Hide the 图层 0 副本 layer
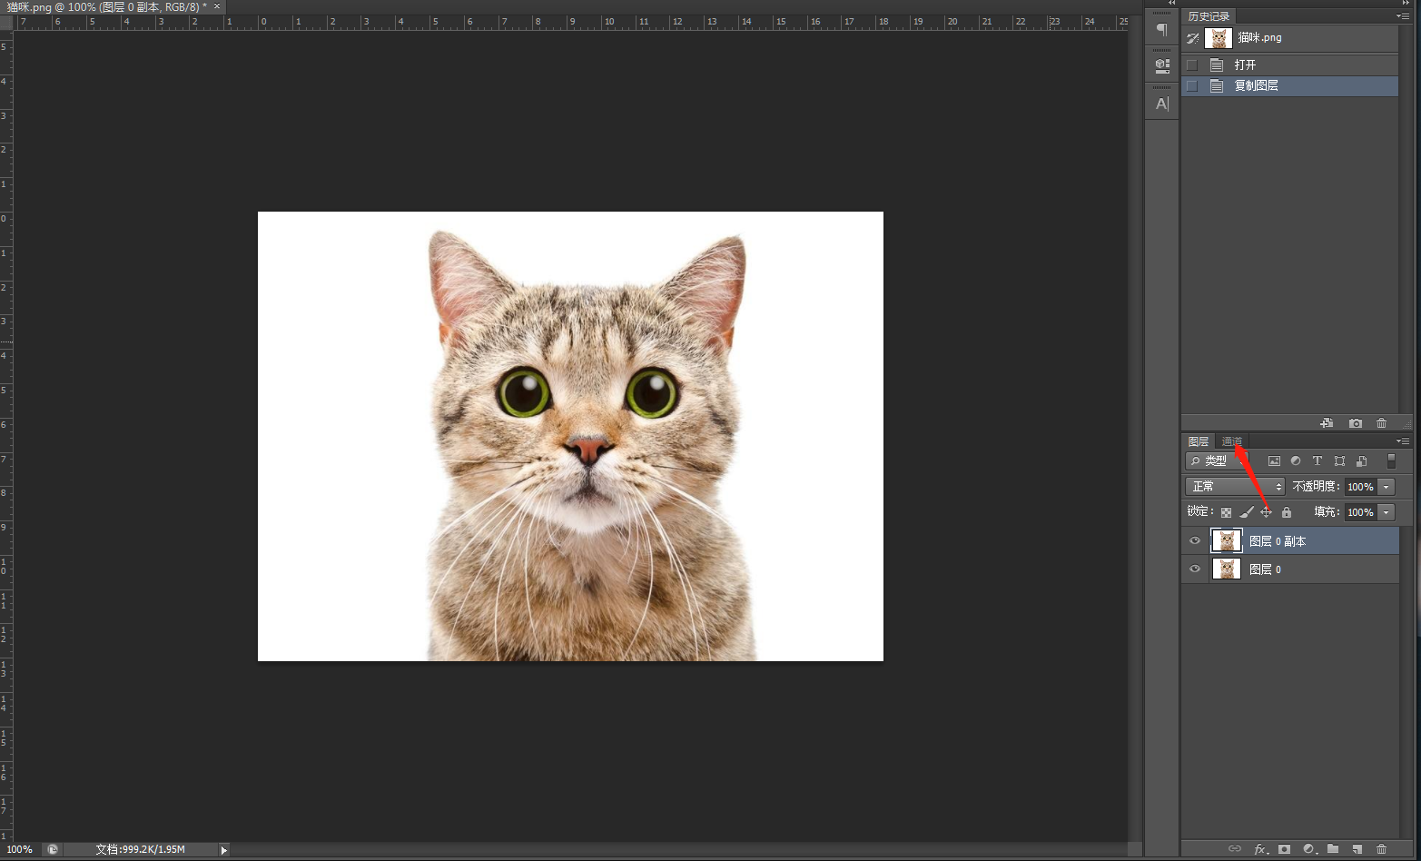The height and width of the screenshot is (861, 1421). click(x=1195, y=541)
